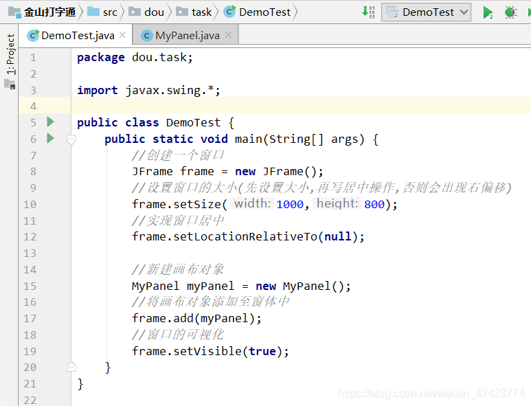This screenshot has width=531, height=406.
Task: Start debugging with the bug icon
Action: 510,12
